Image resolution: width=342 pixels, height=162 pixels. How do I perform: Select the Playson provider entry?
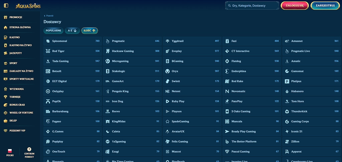[192, 111]
